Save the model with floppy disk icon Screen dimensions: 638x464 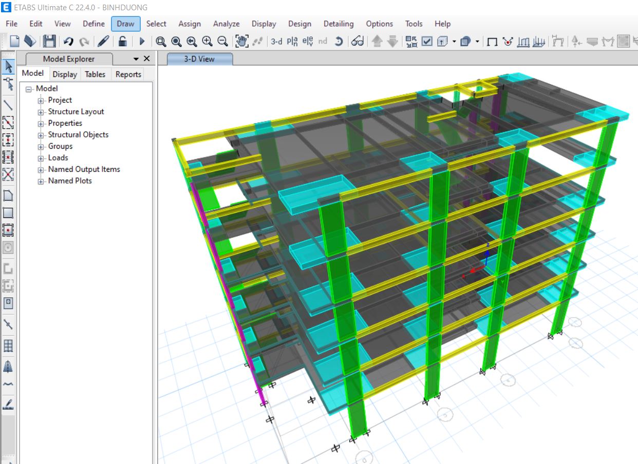click(49, 41)
